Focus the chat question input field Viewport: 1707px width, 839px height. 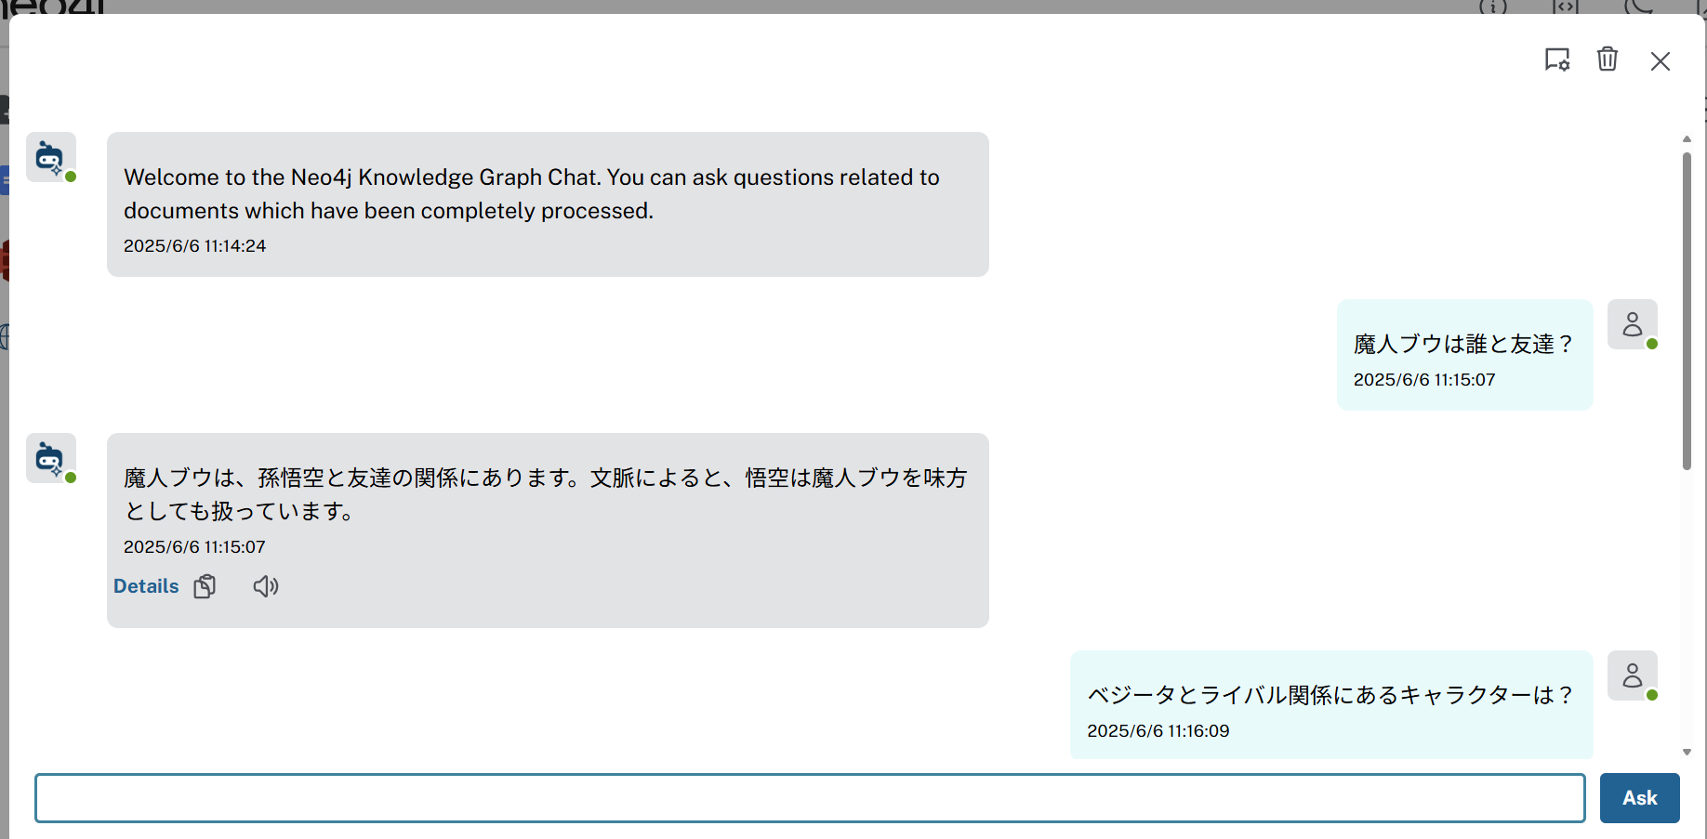click(x=810, y=798)
